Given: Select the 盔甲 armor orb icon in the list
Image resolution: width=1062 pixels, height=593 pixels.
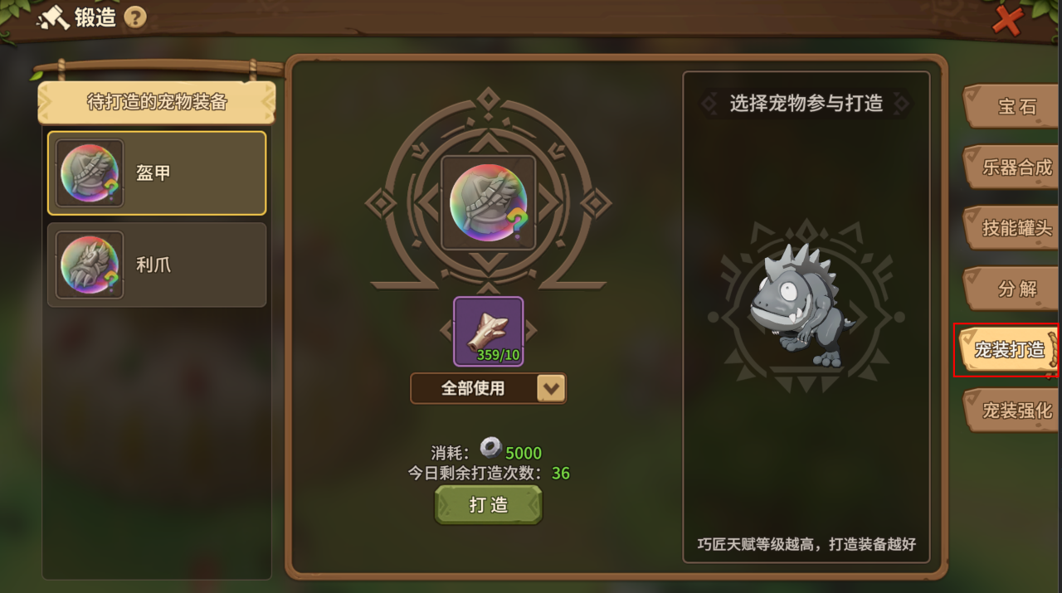Looking at the screenshot, I should pyautogui.click(x=90, y=173).
